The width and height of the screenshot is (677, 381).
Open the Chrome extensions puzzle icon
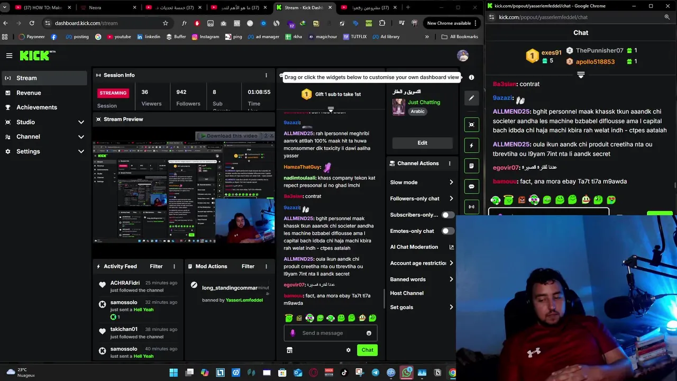[x=382, y=23]
